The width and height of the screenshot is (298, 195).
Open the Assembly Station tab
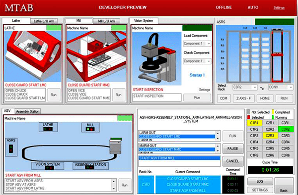pyautogui.click(x=28, y=111)
